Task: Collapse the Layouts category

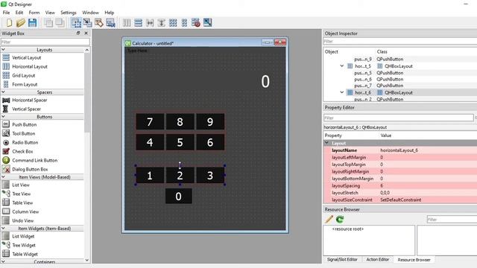Action: point(4,50)
